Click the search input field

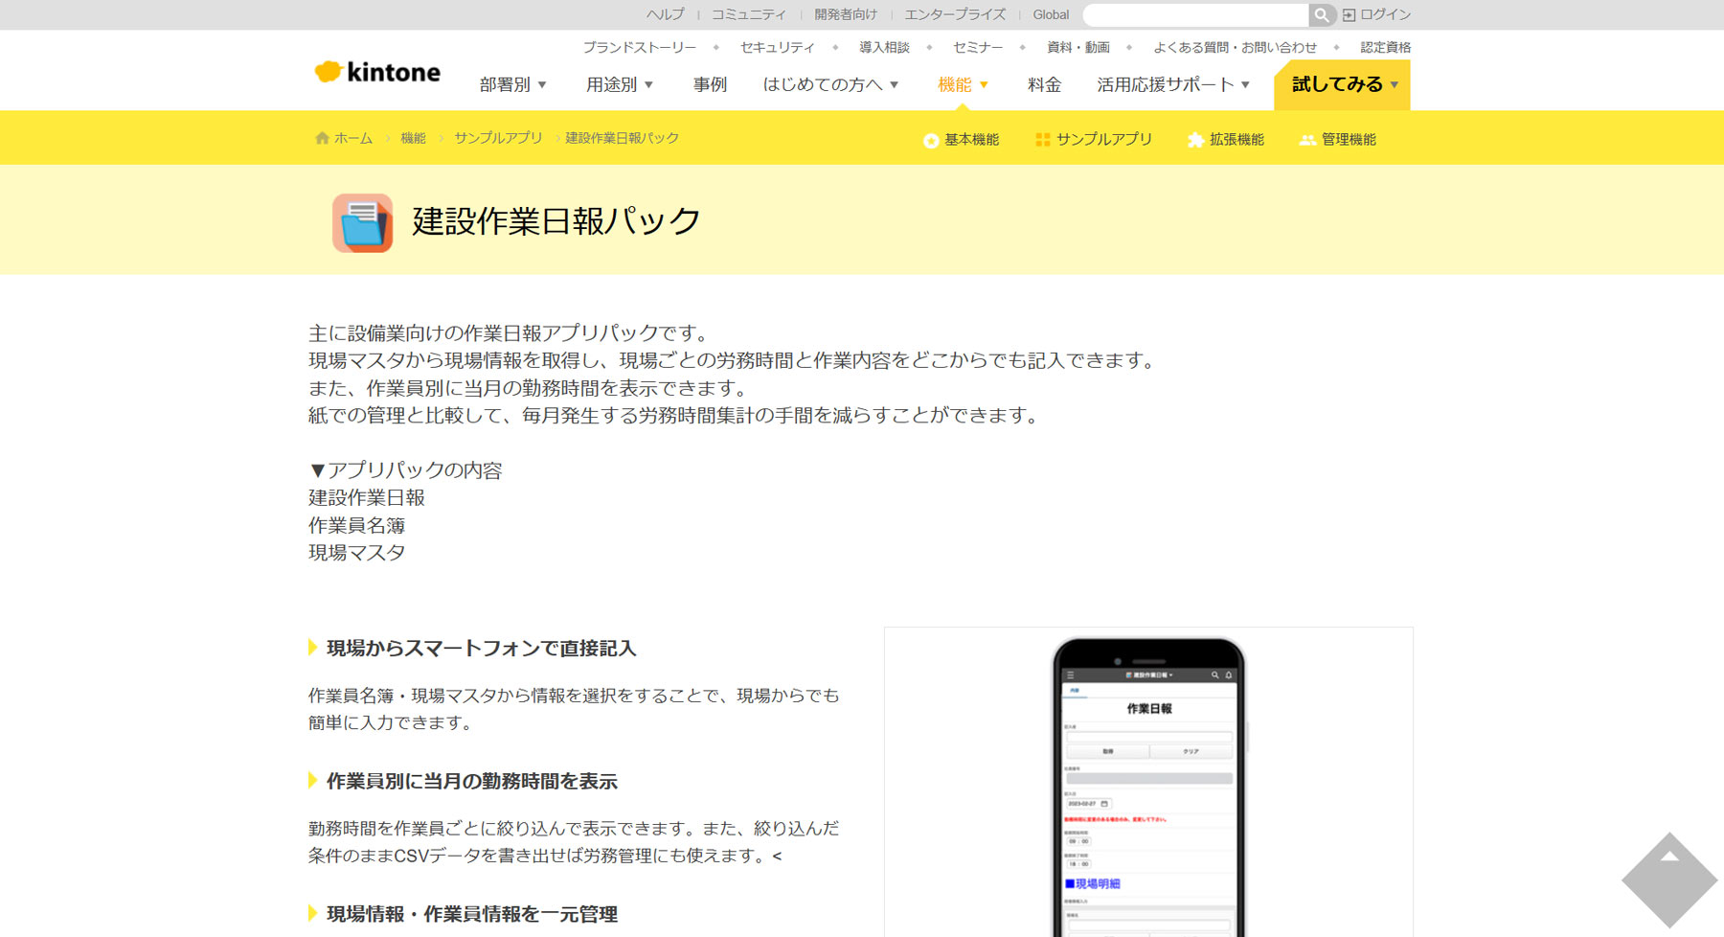(1195, 14)
